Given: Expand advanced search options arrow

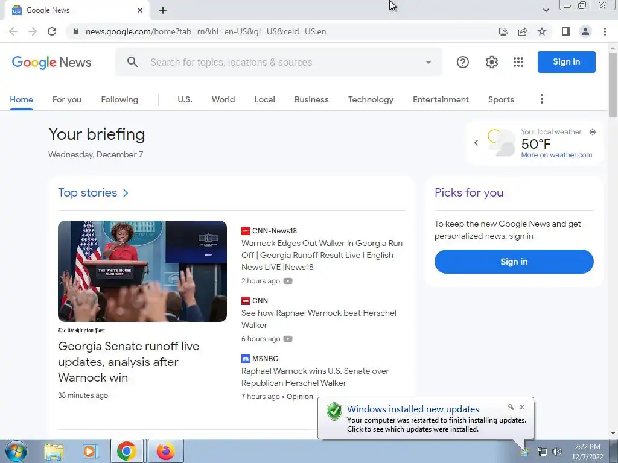Looking at the screenshot, I should [x=428, y=62].
